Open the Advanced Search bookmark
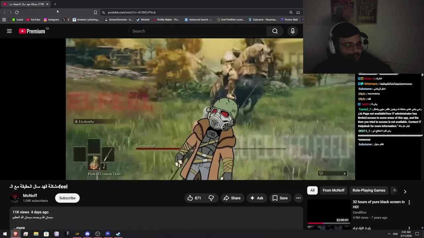This screenshot has height=238, width=424. tap(198, 20)
